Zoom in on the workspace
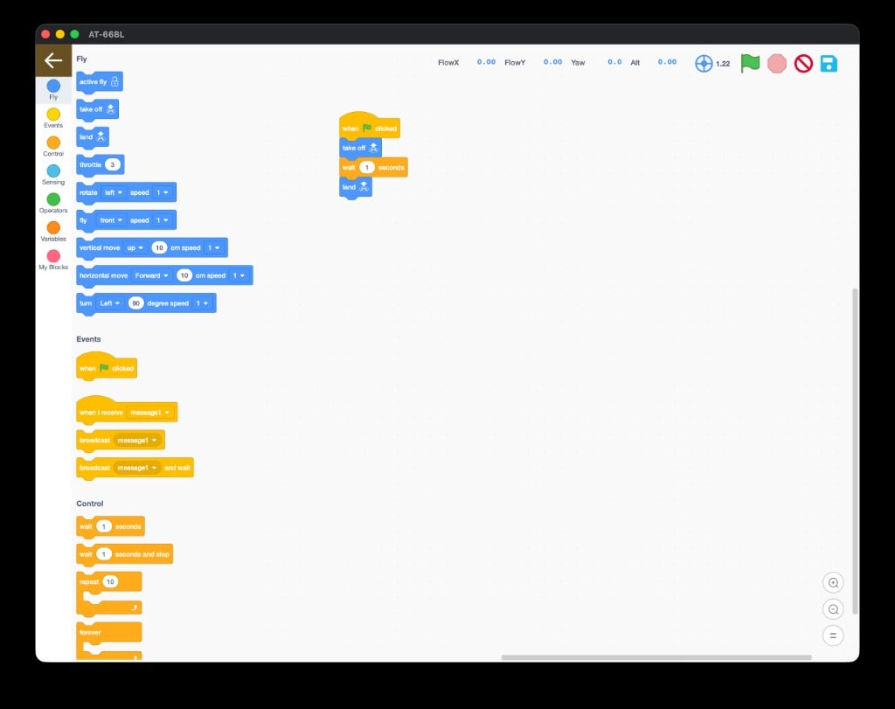 click(x=833, y=583)
